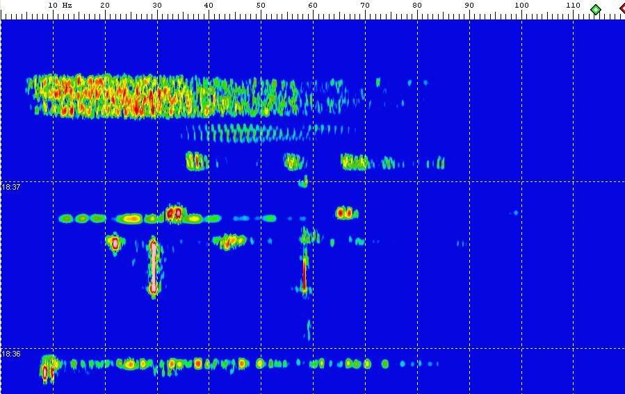Click the green diamond marker on the ruler
Screen dimensions: 625x394
(x=595, y=10)
